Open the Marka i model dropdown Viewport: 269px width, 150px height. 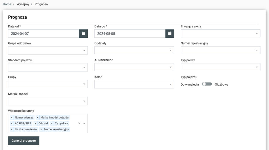click(48, 101)
